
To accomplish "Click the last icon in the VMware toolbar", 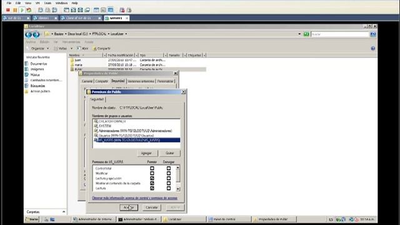I will pyautogui.click(x=129, y=10).
